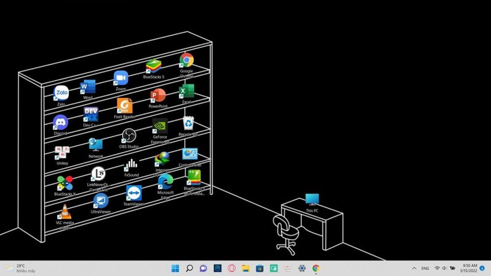Launch FxSound desktop shortcut

131,164
